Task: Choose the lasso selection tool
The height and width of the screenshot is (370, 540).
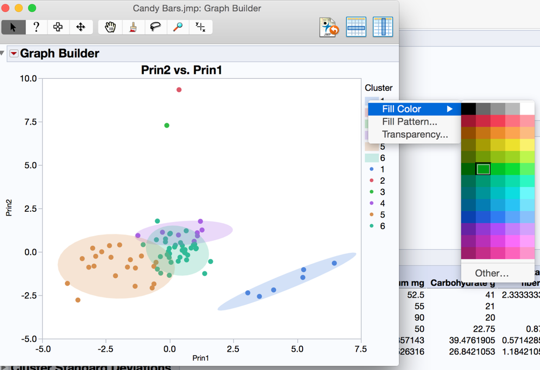Action: pyautogui.click(x=155, y=27)
